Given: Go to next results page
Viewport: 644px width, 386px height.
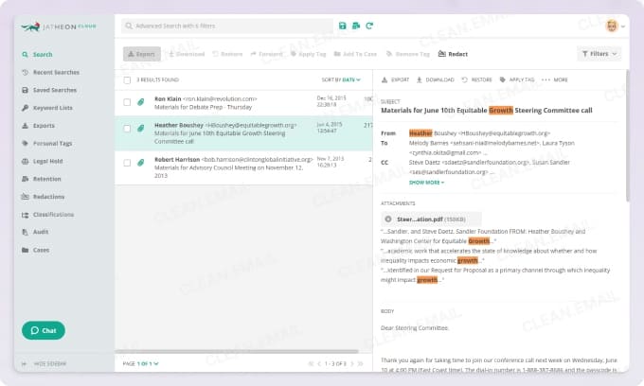Looking at the screenshot, I should 352,364.
